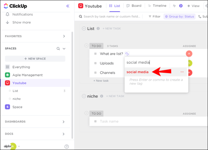Open the niche list in the sidebar
The width and height of the screenshot is (208, 150).
coord(17,99)
